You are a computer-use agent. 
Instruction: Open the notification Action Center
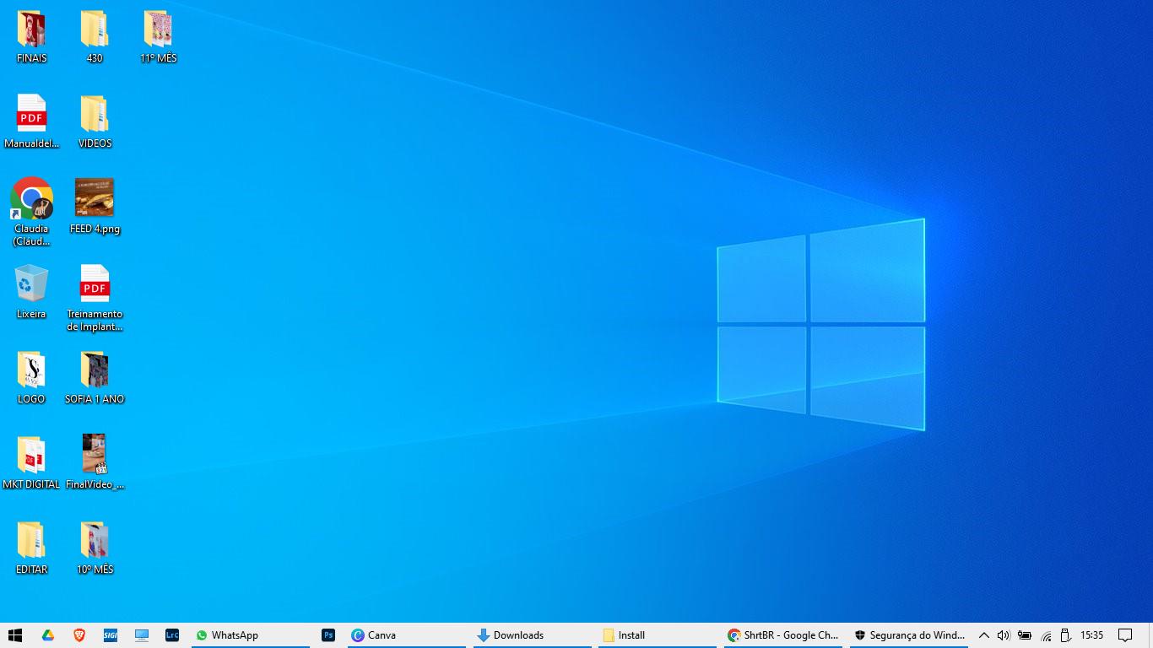1125,635
